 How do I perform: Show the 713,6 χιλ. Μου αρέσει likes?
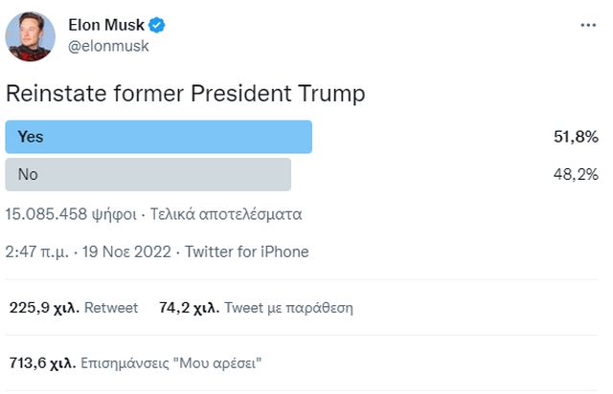pos(134,363)
